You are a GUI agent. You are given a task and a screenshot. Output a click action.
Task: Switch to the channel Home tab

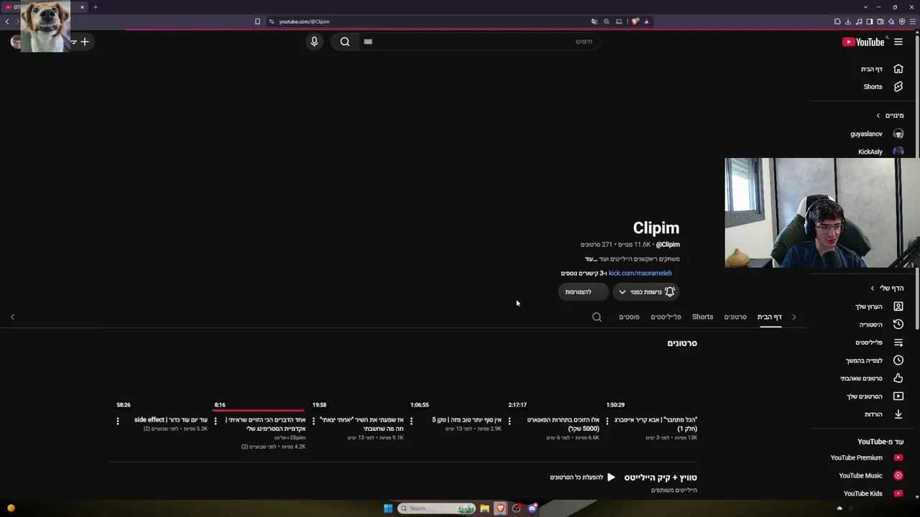pyautogui.click(x=769, y=317)
